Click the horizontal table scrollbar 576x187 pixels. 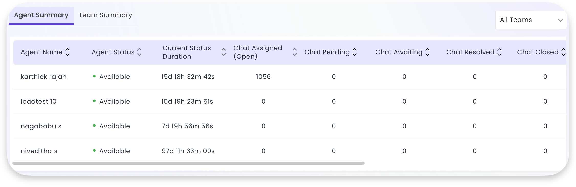coord(188,163)
